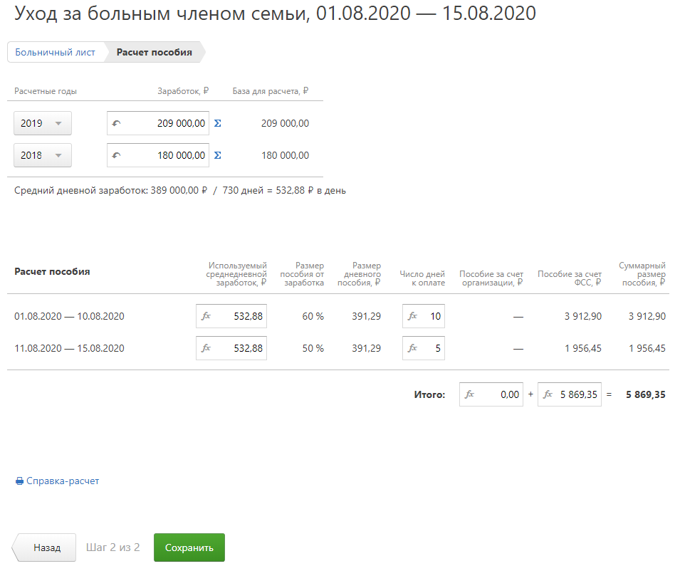Go back with the Назад button
Image resolution: width=680 pixels, height=566 pixels.
44,547
